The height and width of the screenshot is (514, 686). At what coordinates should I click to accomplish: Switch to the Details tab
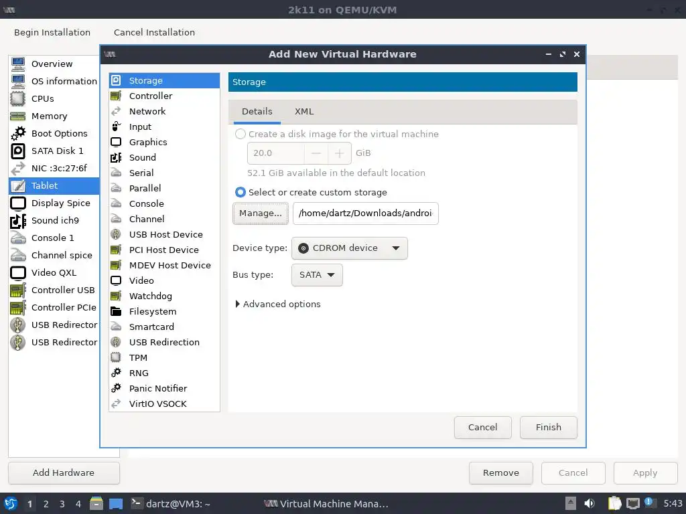click(257, 112)
